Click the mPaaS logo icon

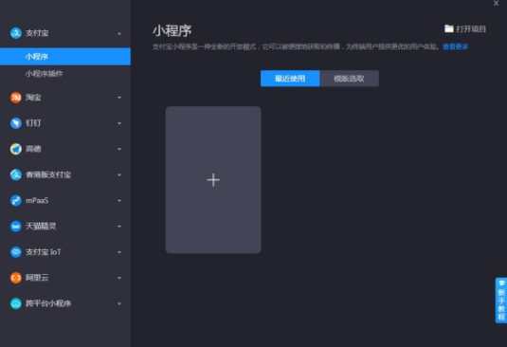coord(15,200)
